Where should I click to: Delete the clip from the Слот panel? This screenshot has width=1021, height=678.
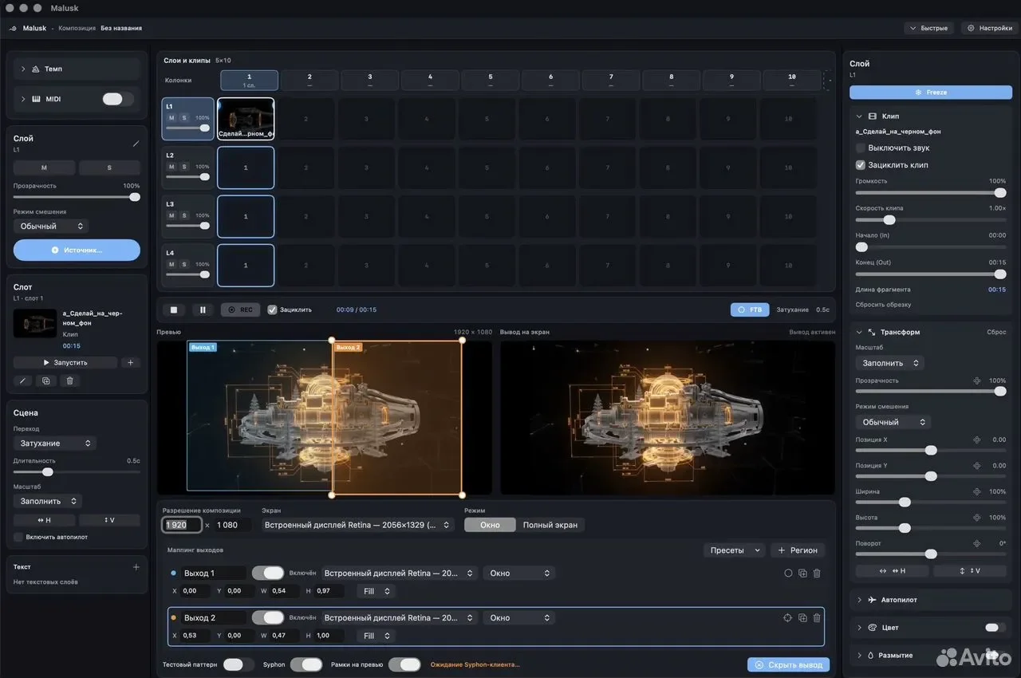(69, 381)
